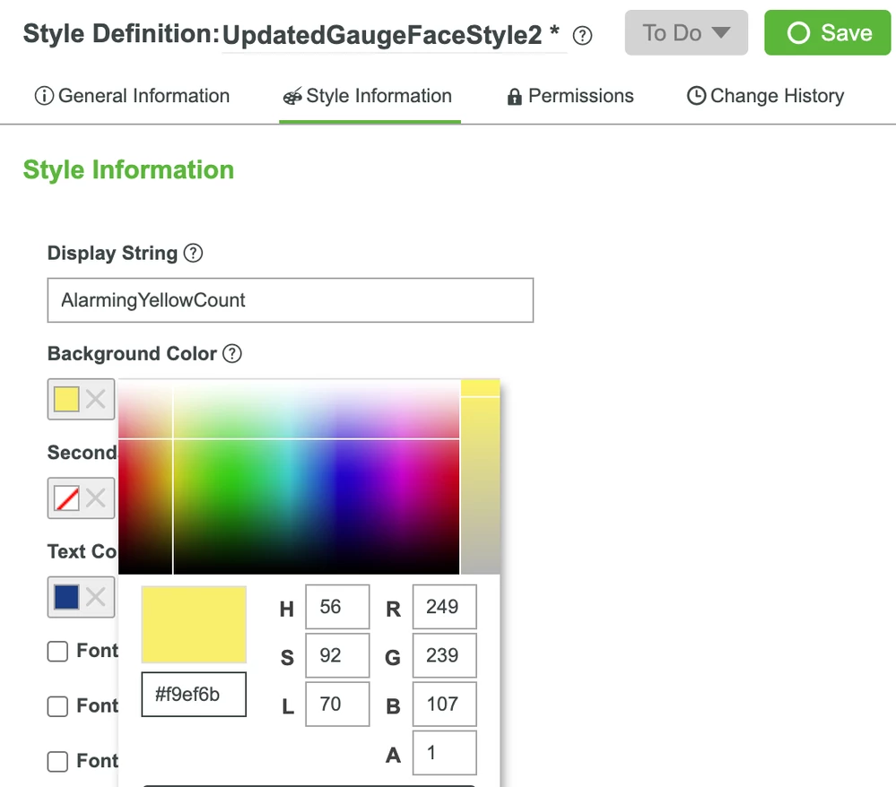Click the Display String input field
The height and width of the screenshot is (787, 896).
tap(291, 300)
